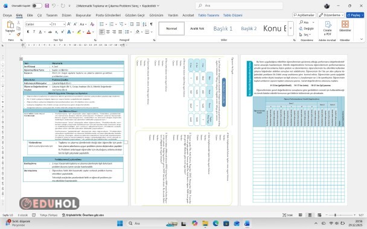Click the red font color button
The image size is (367, 229).
click(89, 32)
